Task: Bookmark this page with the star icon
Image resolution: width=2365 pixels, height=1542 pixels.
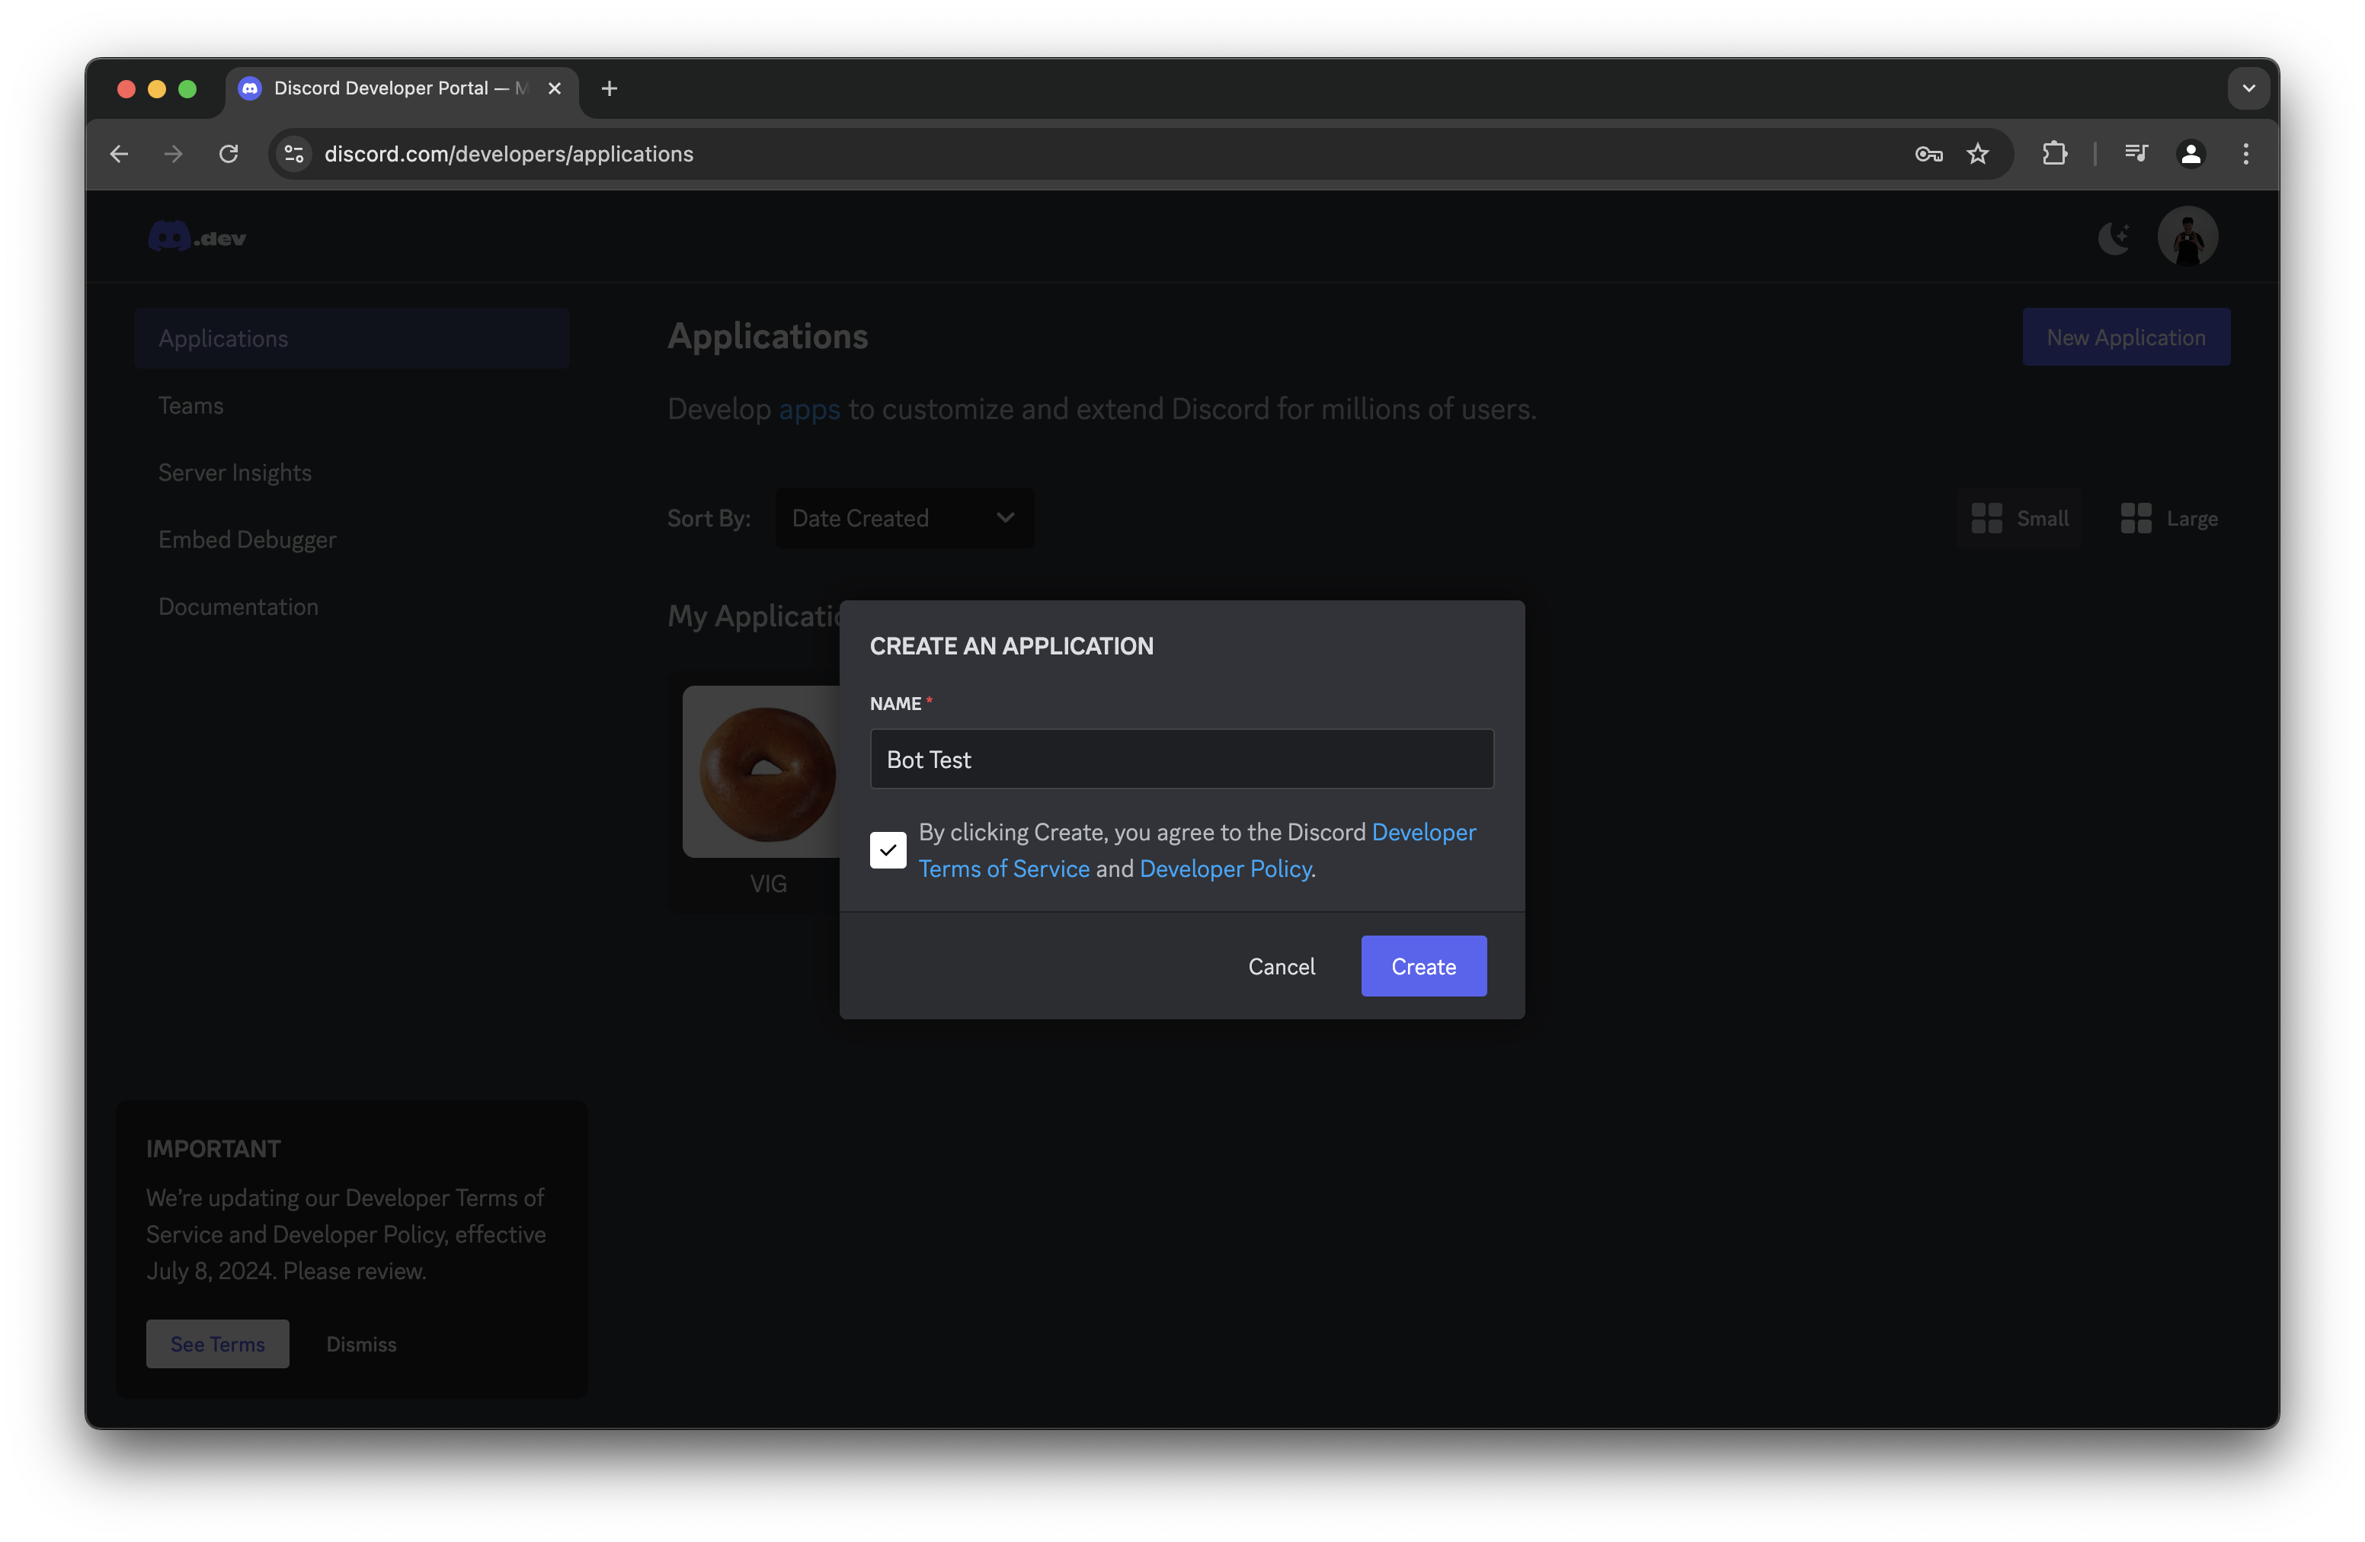Action: point(1977,154)
